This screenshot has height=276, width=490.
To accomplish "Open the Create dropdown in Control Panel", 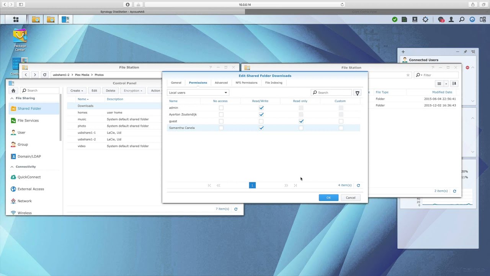I will (x=77, y=90).
